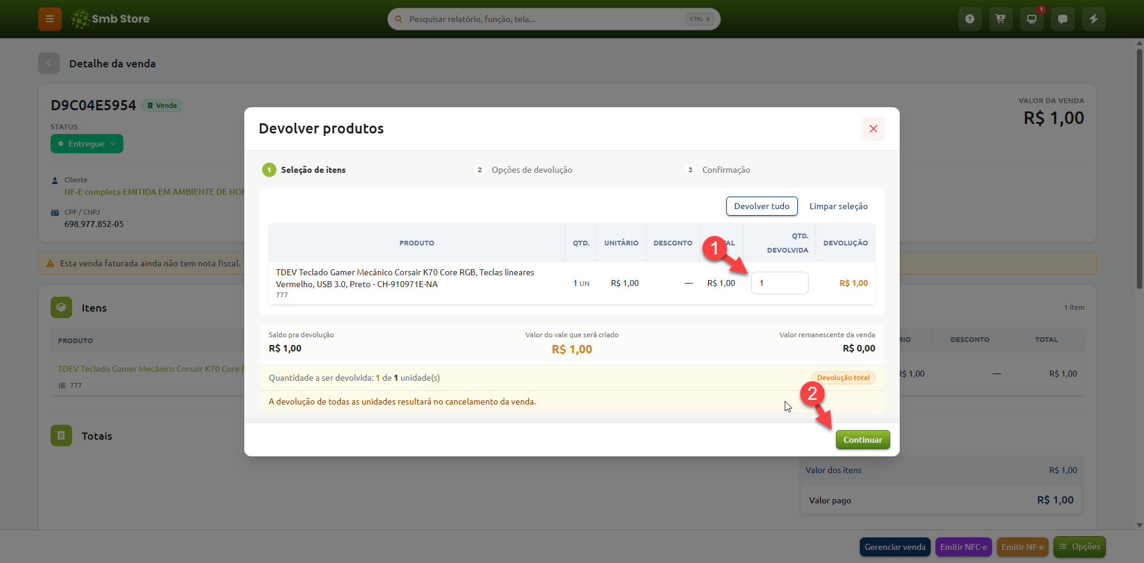Open the monitor notifications icon
This screenshot has width=1144, height=563.
pyautogui.click(x=1032, y=19)
